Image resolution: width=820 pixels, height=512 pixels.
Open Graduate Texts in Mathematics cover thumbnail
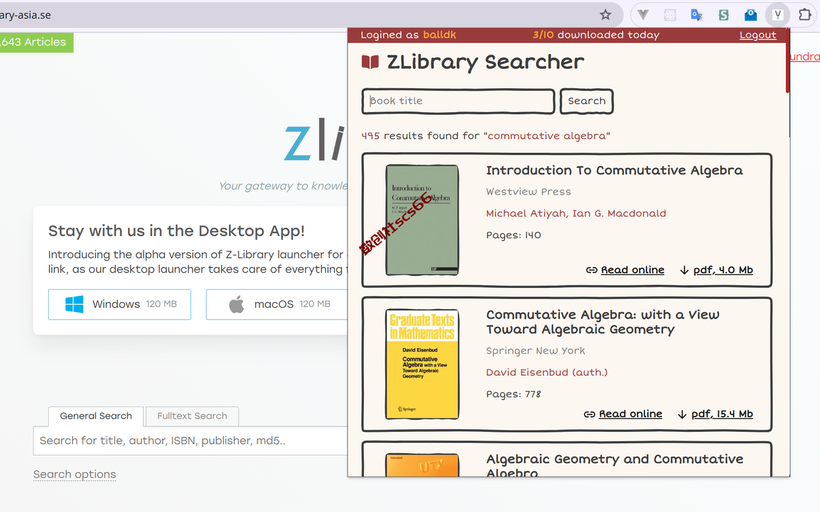422,364
